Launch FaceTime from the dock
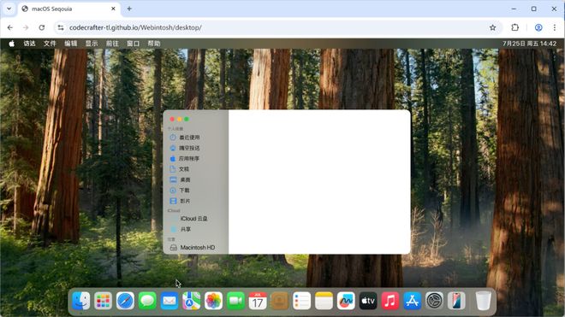The width and height of the screenshot is (565, 317). pyautogui.click(x=235, y=301)
